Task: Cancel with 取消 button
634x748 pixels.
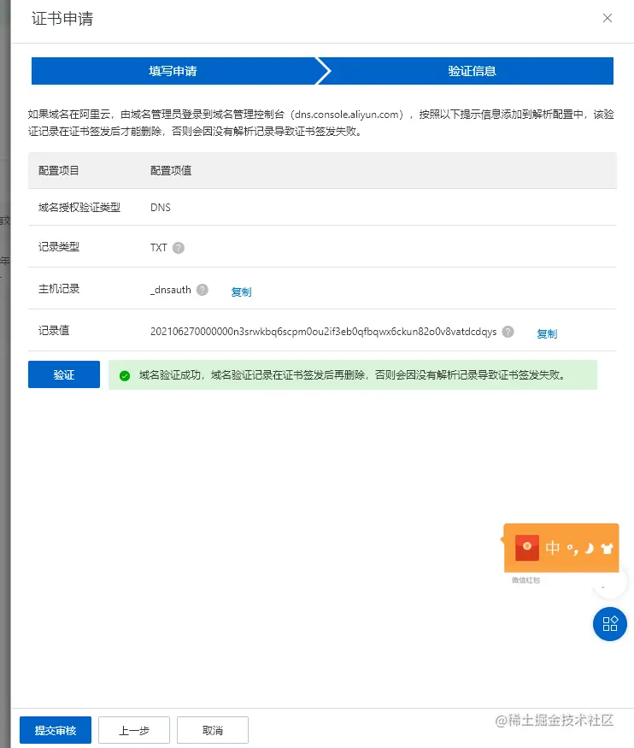Action: point(213,730)
